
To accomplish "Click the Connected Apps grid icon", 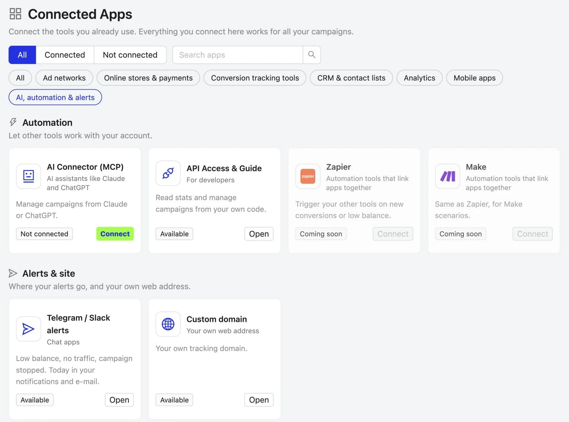I will [x=15, y=14].
